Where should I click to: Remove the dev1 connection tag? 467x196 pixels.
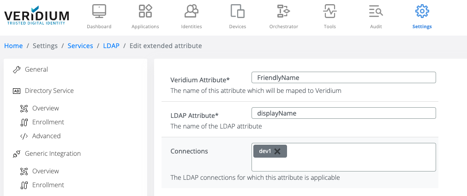(277, 151)
